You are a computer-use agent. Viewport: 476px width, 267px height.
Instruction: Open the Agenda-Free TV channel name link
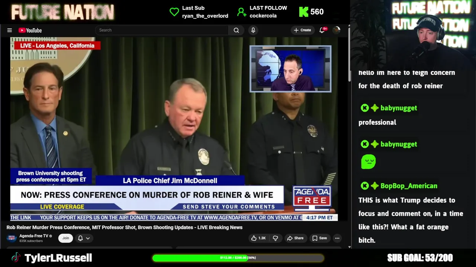click(x=34, y=236)
